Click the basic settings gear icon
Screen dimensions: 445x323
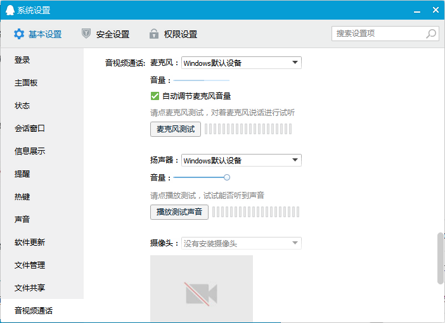(x=19, y=34)
